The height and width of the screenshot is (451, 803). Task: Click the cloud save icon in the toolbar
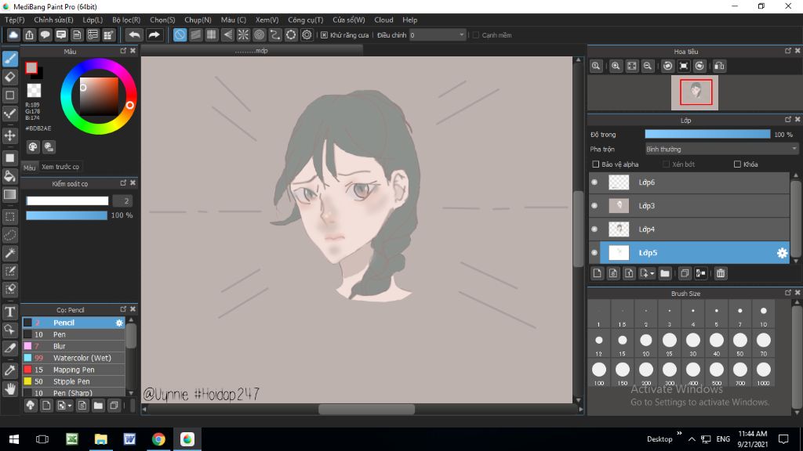13,34
